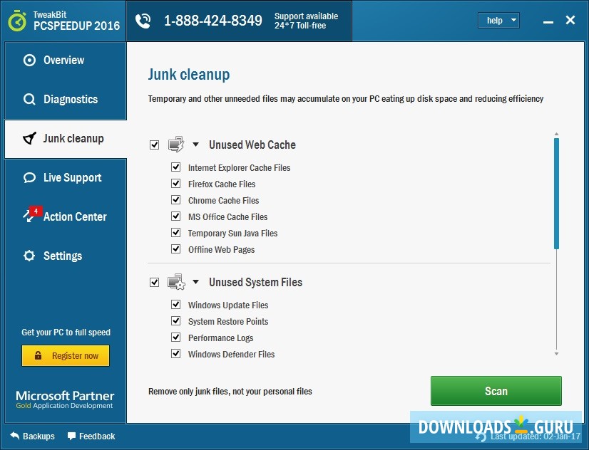The height and width of the screenshot is (450, 589).
Task: Click the TweakBit stopwatch logo icon
Action: click(17, 21)
